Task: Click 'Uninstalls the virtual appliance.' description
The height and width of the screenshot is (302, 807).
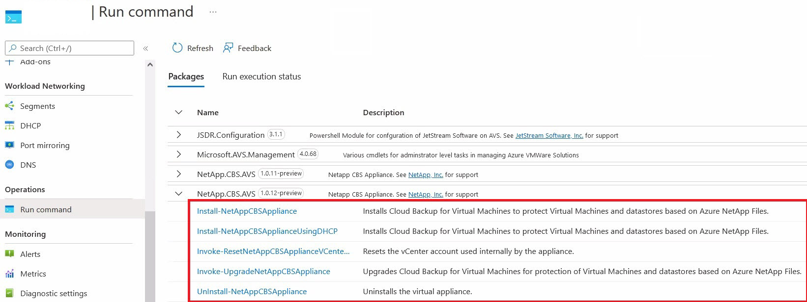Action: coord(417,291)
